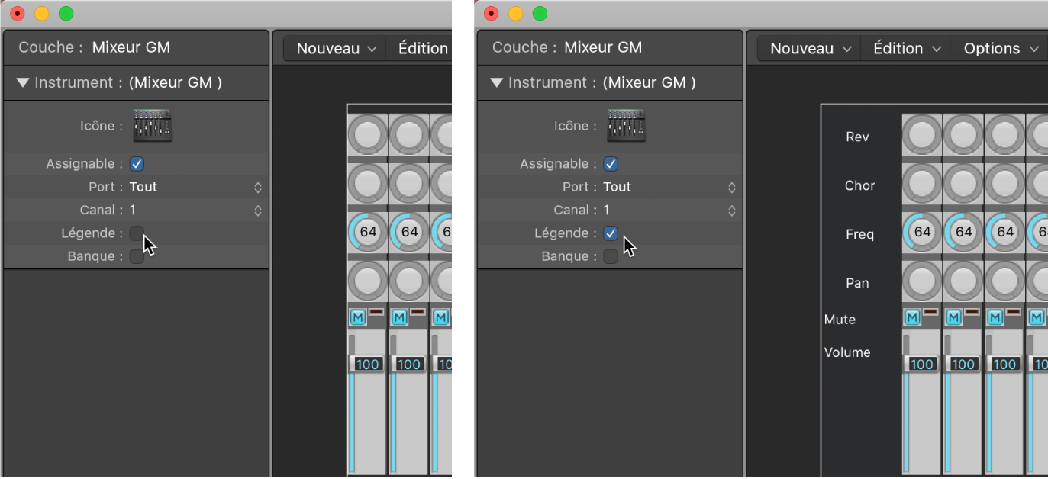
Task: Check the Banque checkbox
Action: [611, 256]
